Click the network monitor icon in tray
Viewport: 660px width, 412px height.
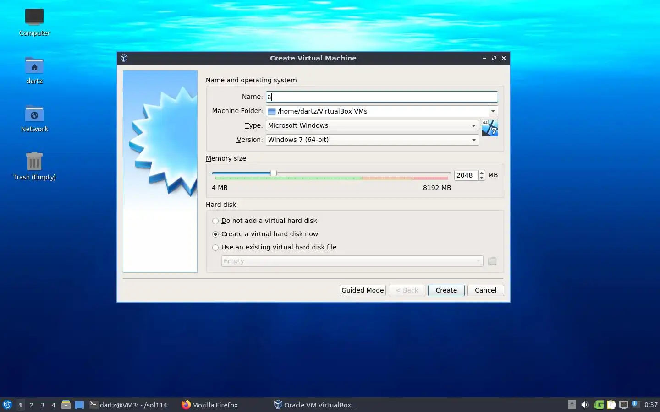624,405
